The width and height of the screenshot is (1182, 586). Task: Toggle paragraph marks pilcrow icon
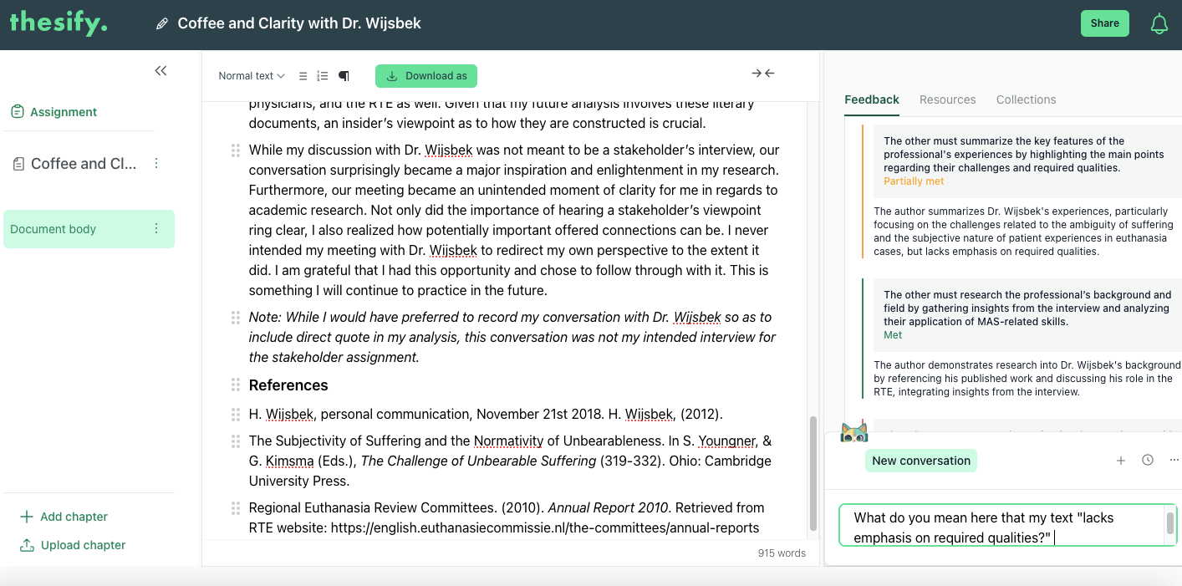click(344, 76)
